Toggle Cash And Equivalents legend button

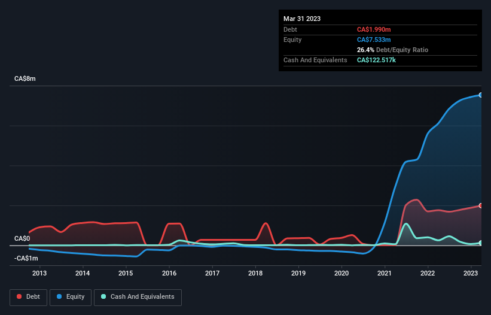138,297
